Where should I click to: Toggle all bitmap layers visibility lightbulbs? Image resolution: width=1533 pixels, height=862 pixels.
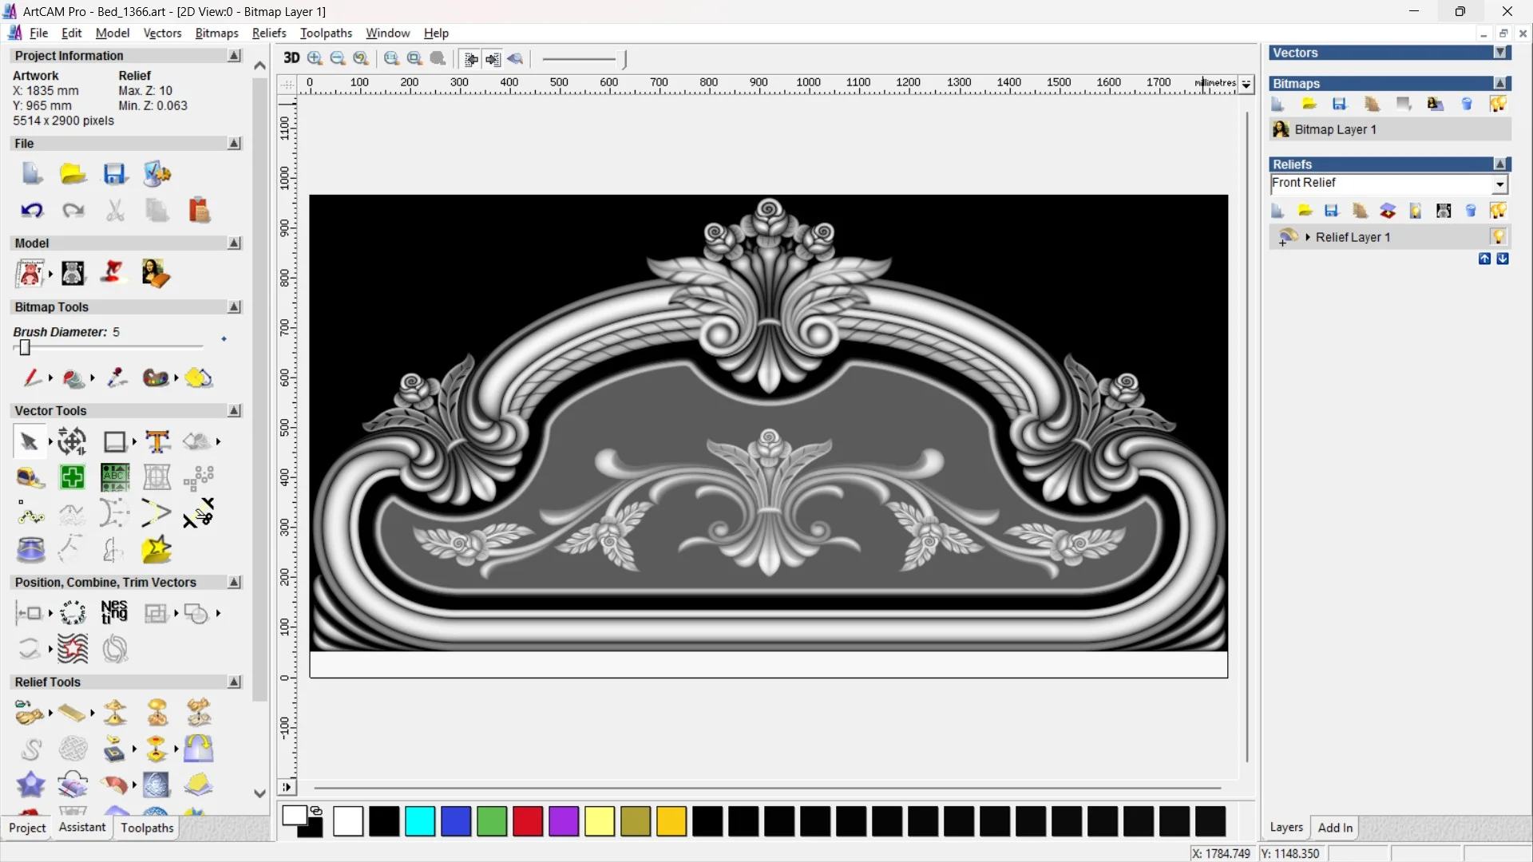1498,105
